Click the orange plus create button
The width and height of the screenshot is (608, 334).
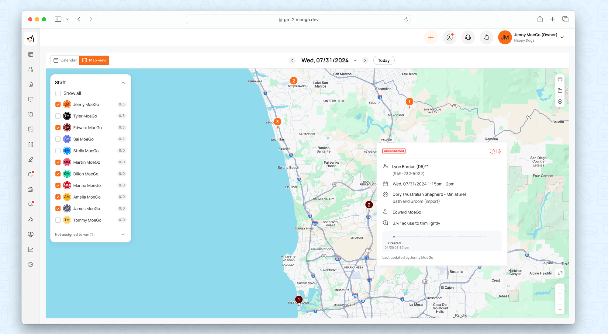tap(431, 37)
